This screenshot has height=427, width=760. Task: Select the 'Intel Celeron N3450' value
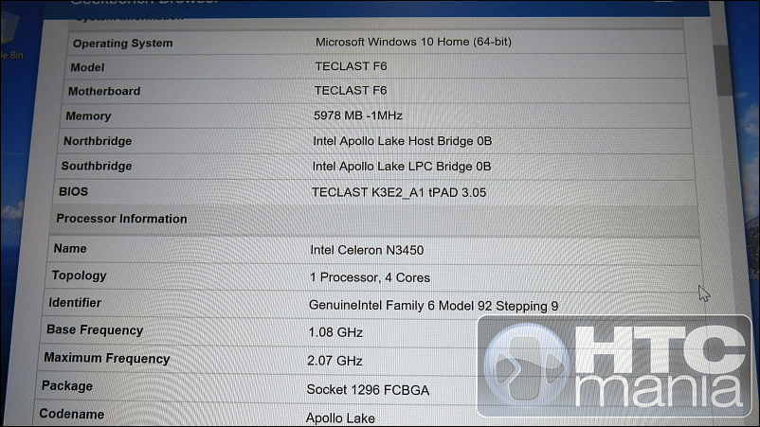(367, 250)
